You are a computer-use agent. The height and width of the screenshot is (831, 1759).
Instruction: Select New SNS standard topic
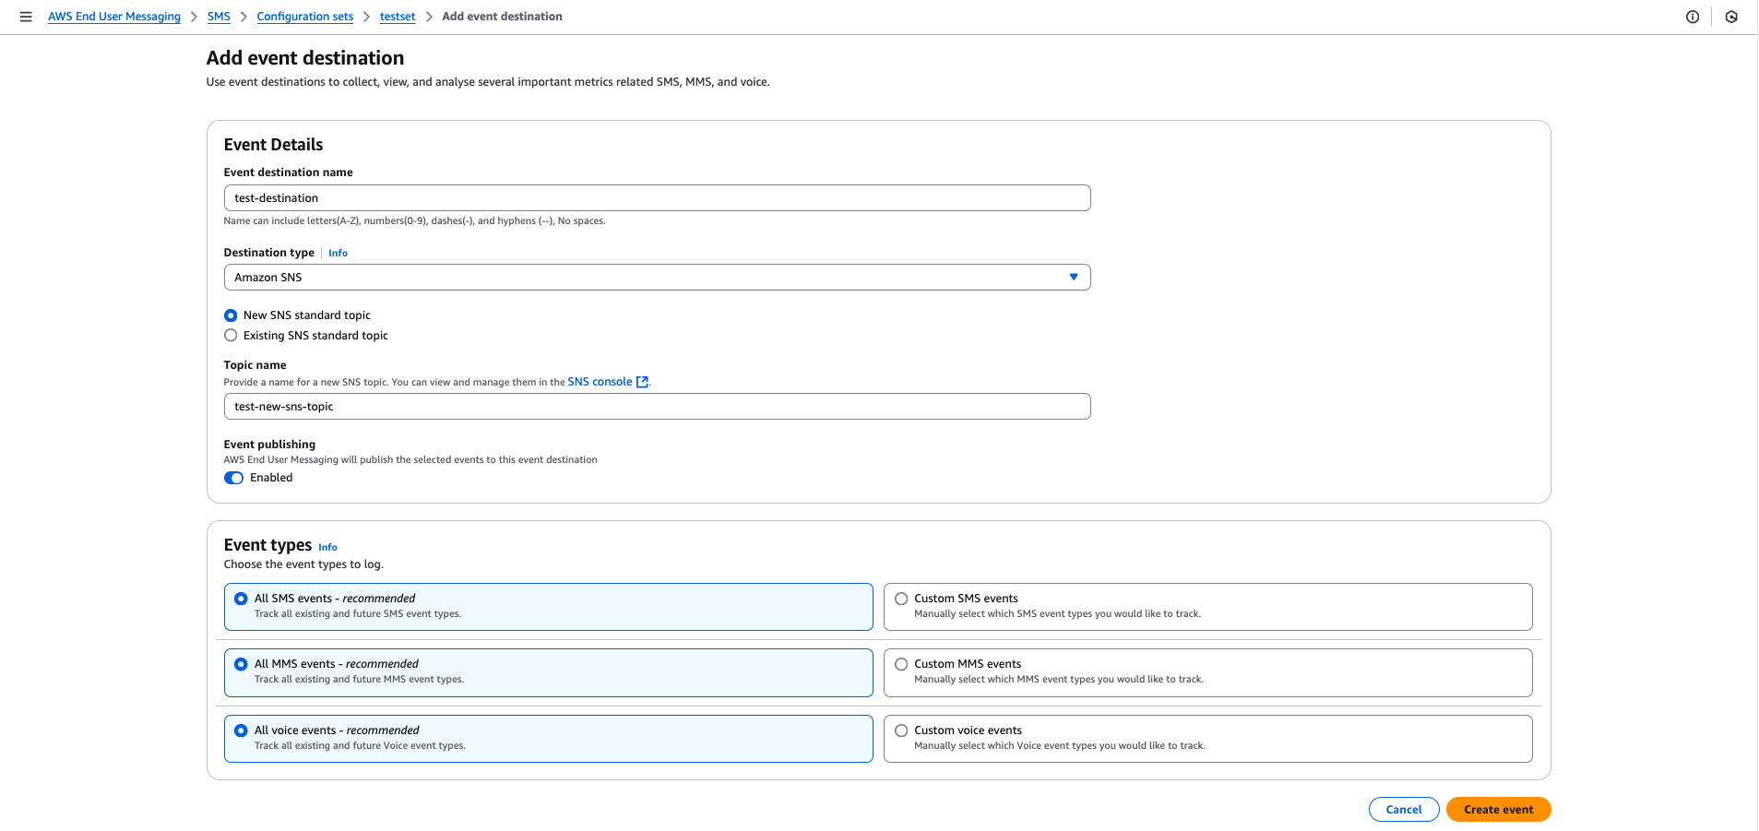(231, 315)
